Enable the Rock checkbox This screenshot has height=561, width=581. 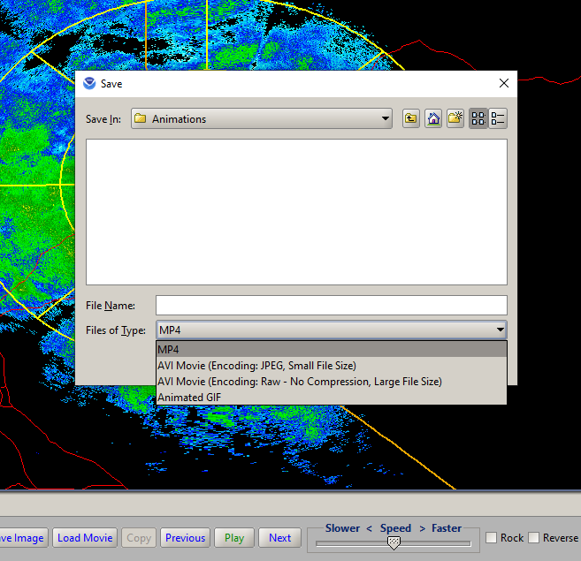492,538
